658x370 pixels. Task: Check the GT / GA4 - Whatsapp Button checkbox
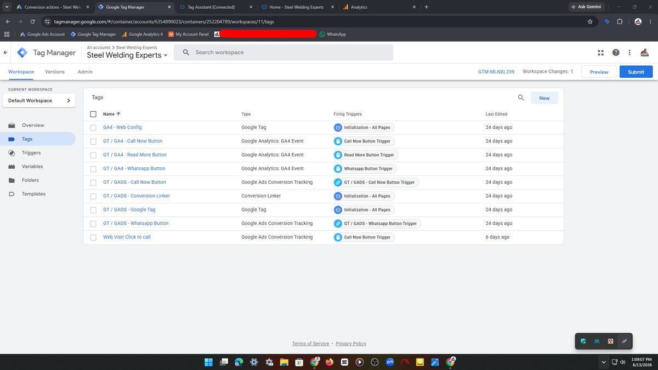(93, 168)
